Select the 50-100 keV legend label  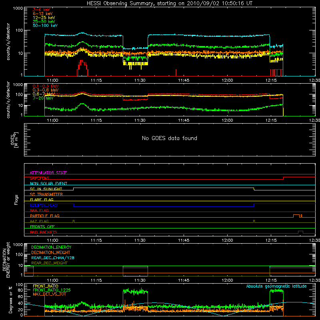click(45, 26)
